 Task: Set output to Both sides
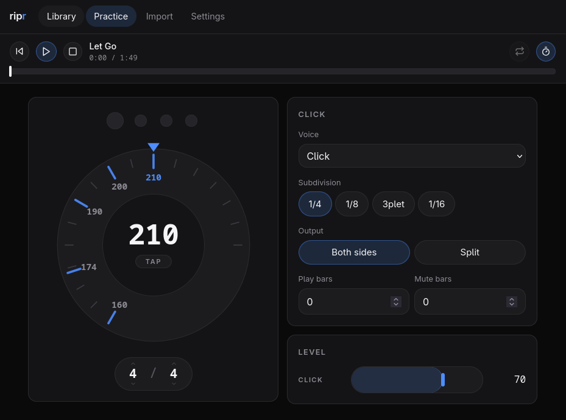click(x=354, y=252)
